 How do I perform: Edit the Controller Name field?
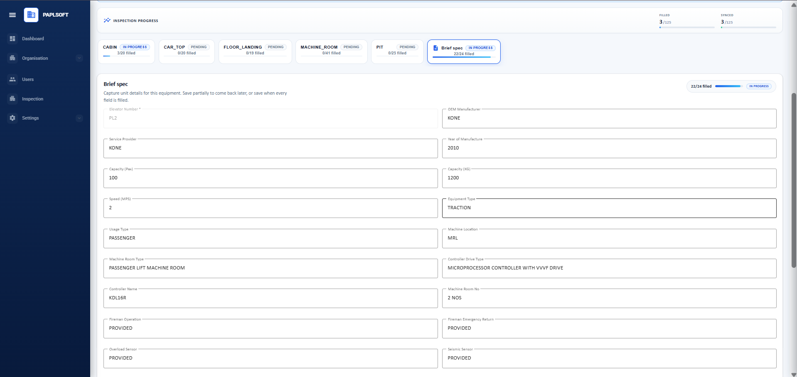(x=271, y=298)
